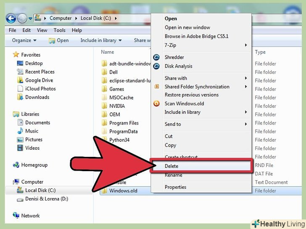Image resolution: width=306 pixels, height=229 pixels.
Task: Click the Type column header
Action: point(260,52)
